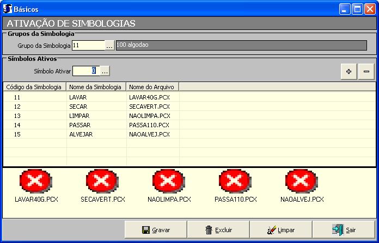Click the NAOALVEJ.PCX symbol thumbnail
379x243 pixels.
[302, 181]
